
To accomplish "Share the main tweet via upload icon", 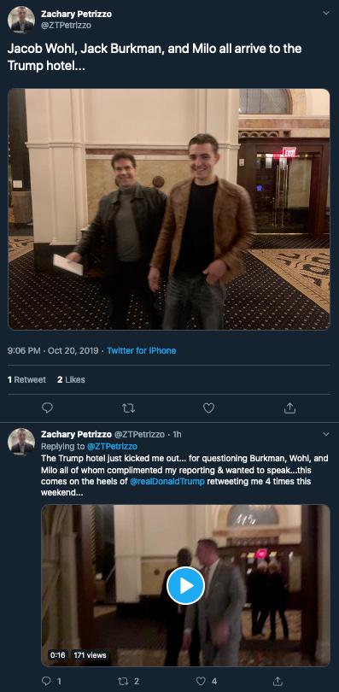I will point(289,408).
